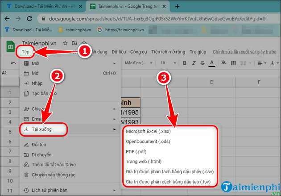Close the Download - Tải Miễn Phí VN tab
This screenshot has height=196, width=281.
click(x=80, y=6)
